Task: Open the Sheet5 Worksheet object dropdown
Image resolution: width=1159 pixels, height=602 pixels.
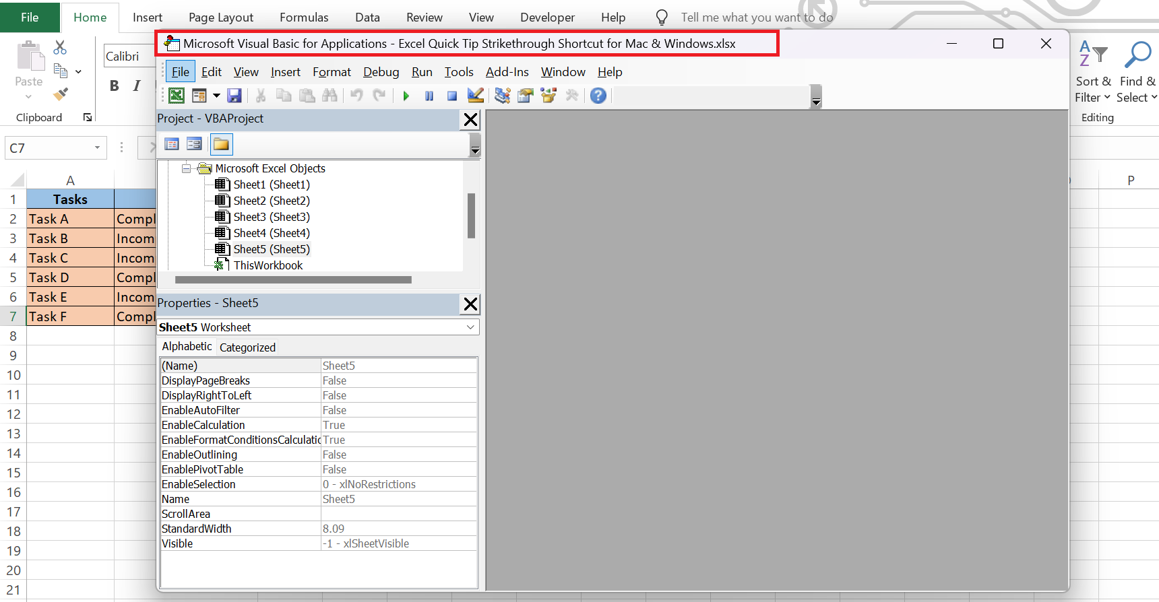Action: 470,327
